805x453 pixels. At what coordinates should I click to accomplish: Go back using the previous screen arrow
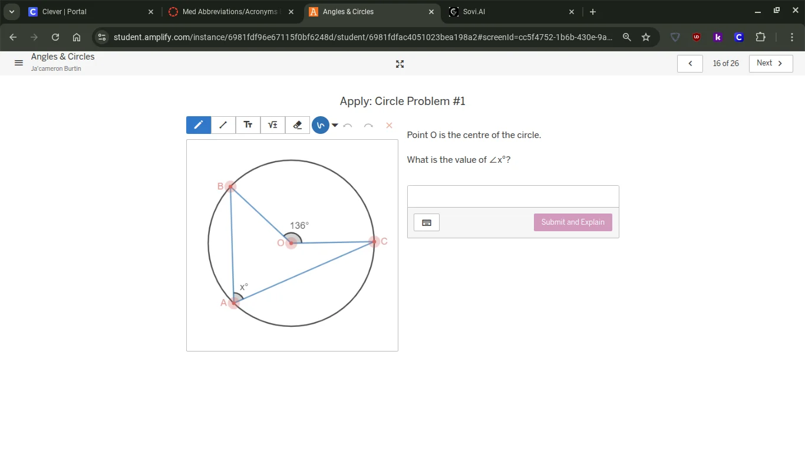coord(689,63)
